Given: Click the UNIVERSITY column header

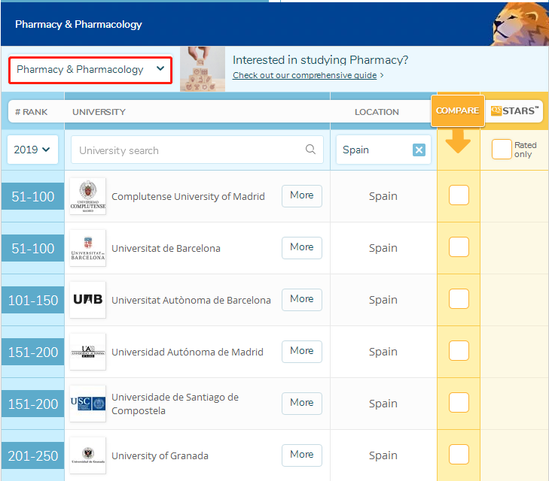Looking at the screenshot, I should click(99, 112).
